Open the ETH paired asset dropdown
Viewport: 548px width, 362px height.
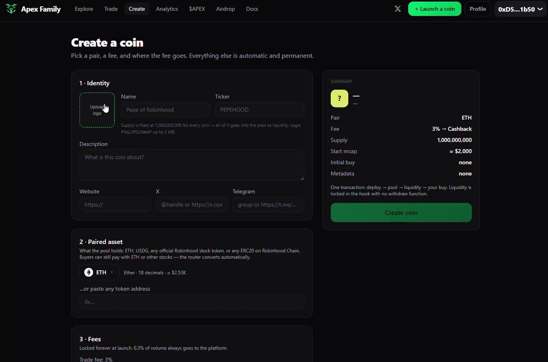point(99,272)
